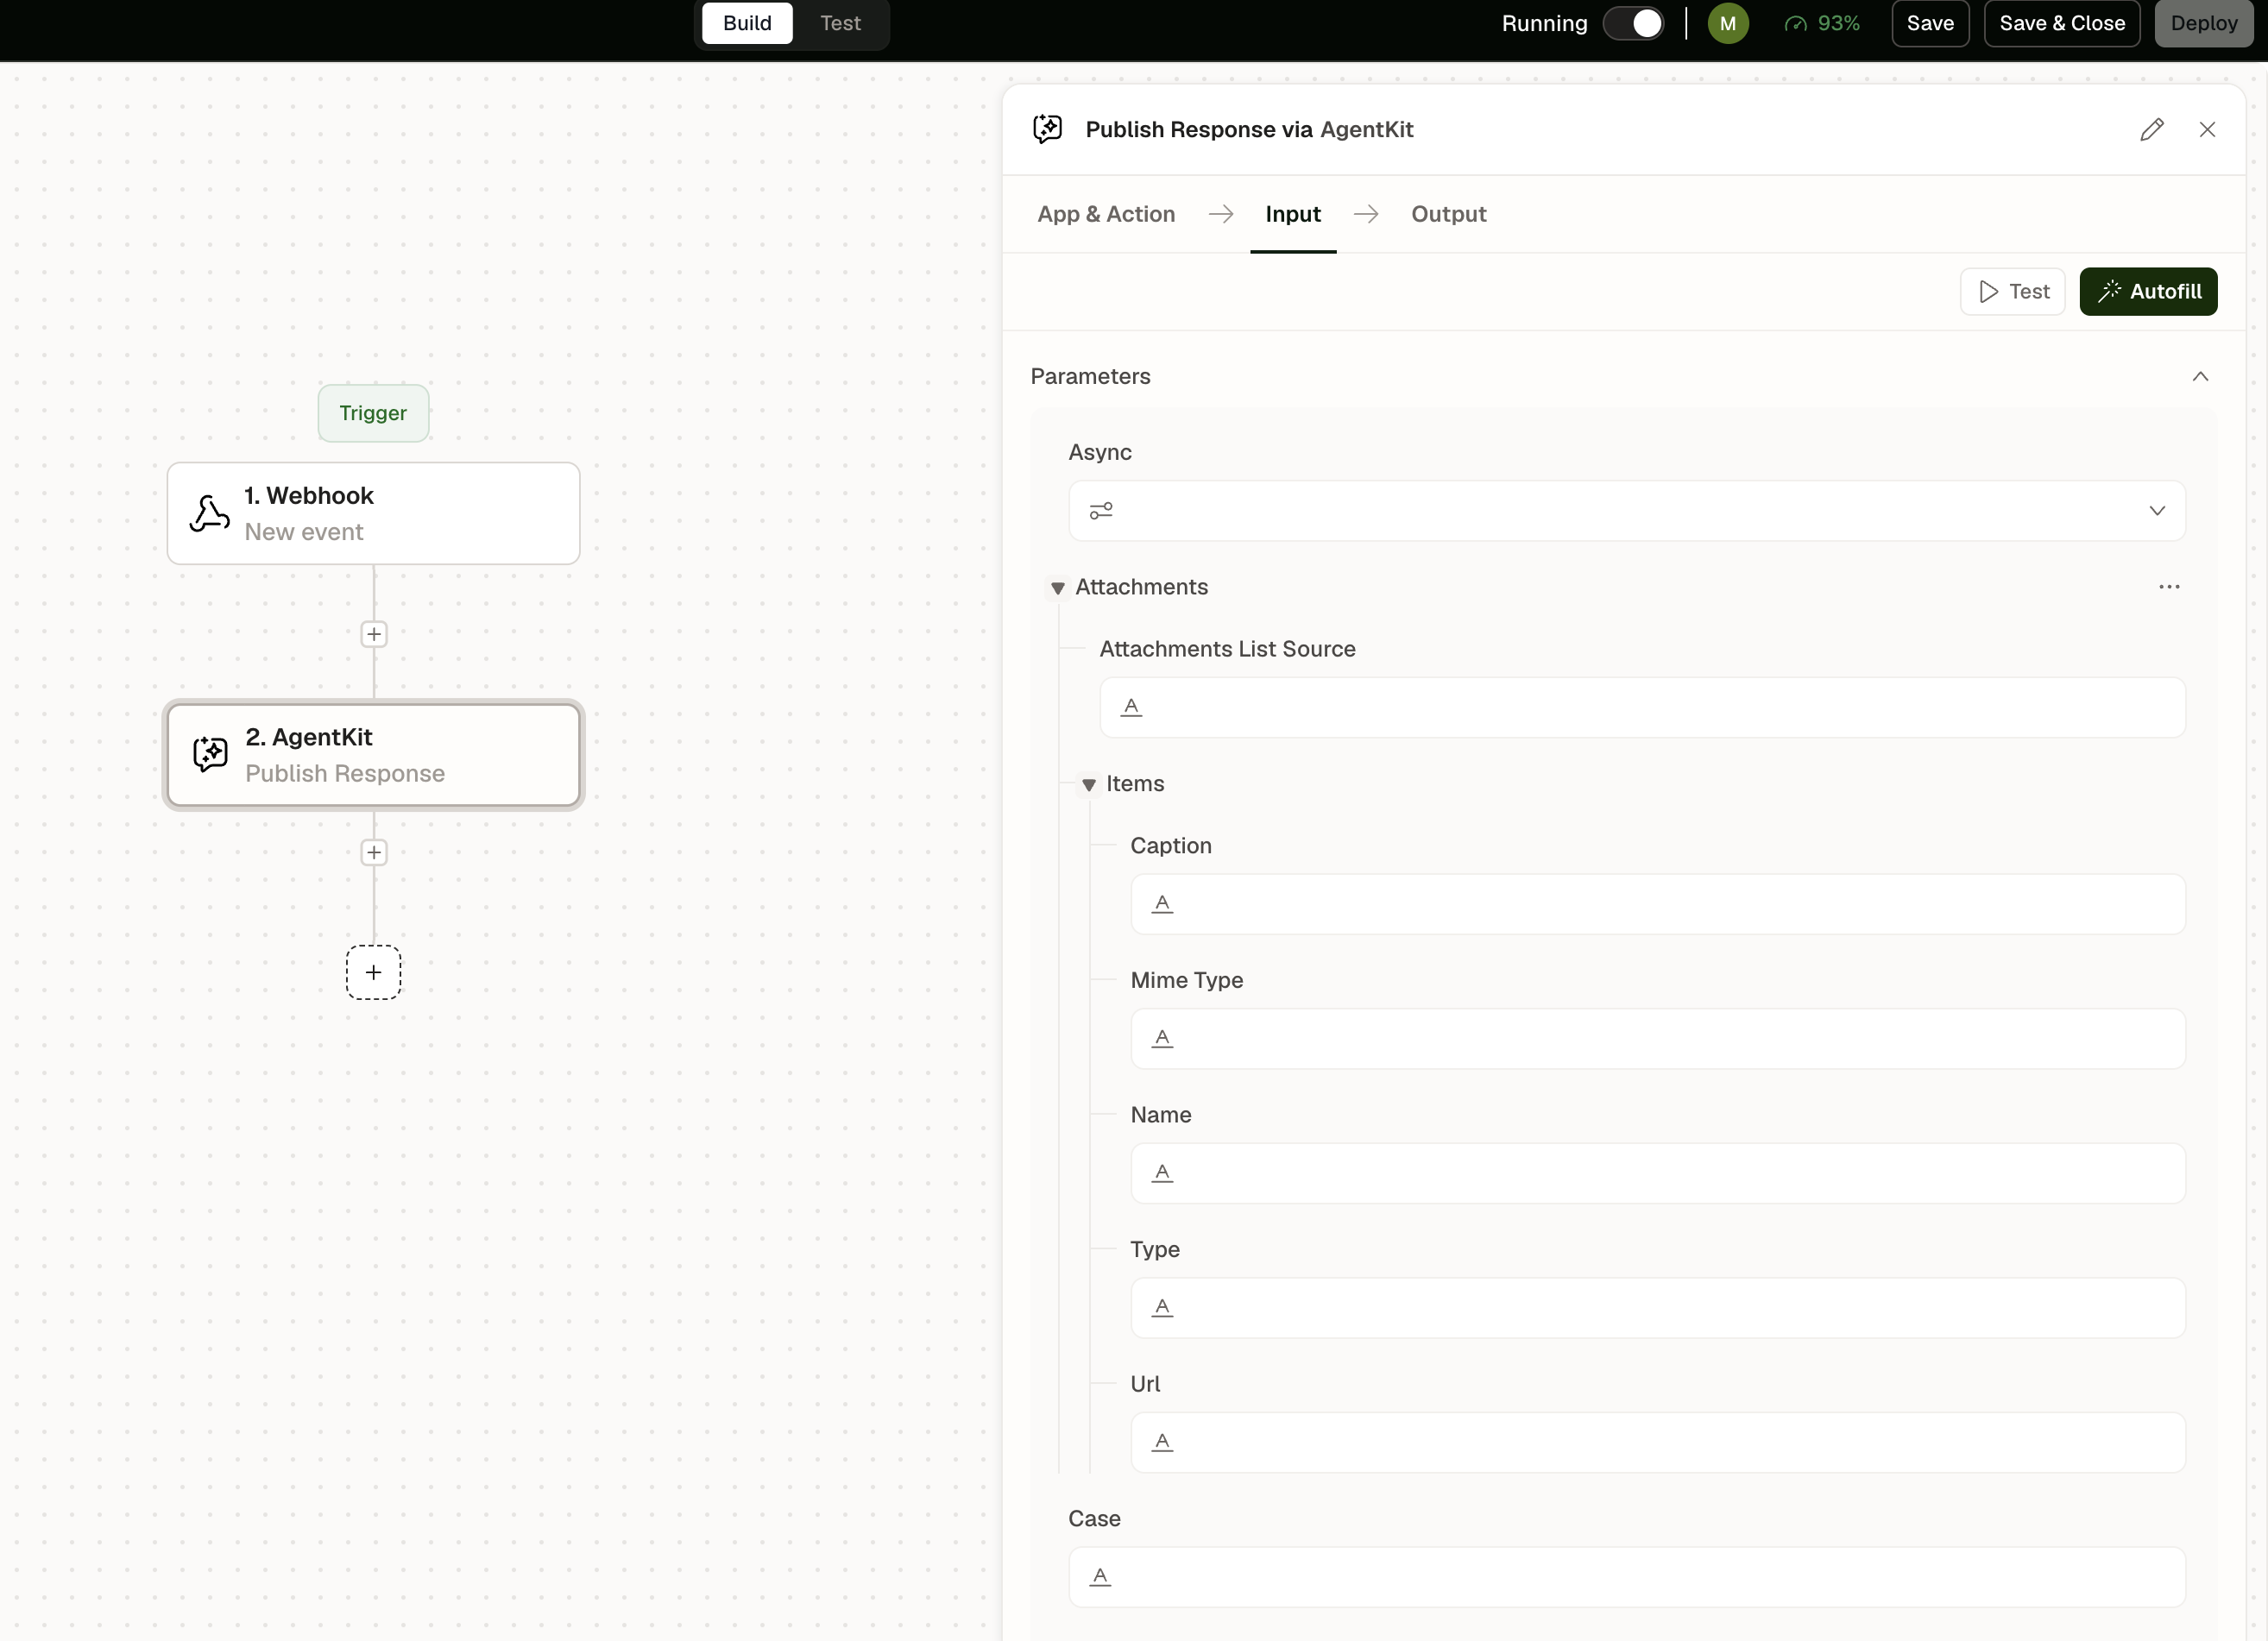Screen dimensions: 2268x1641
Task: Click the Deploy button
Action: pyautogui.click(x=2204, y=23)
